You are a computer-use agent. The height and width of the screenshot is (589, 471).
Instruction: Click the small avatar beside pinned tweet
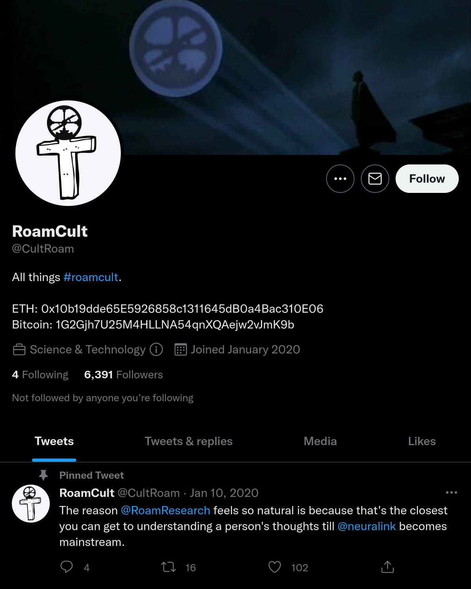point(31,504)
